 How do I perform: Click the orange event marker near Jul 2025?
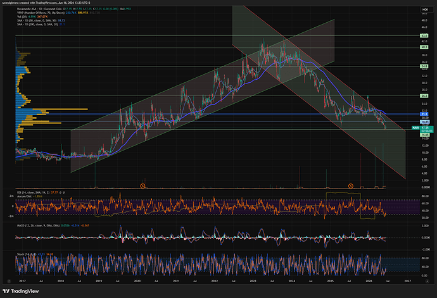click(351, 186)
